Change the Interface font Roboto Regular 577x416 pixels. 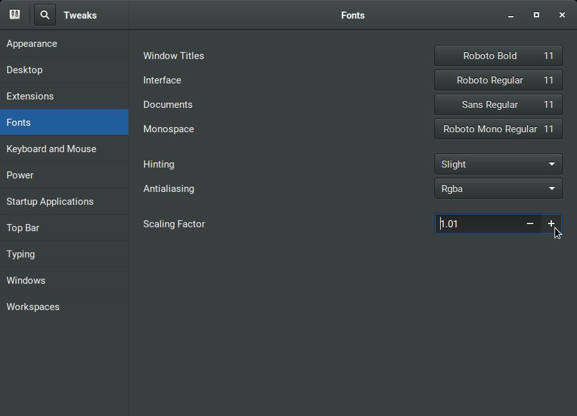(498, 80)
